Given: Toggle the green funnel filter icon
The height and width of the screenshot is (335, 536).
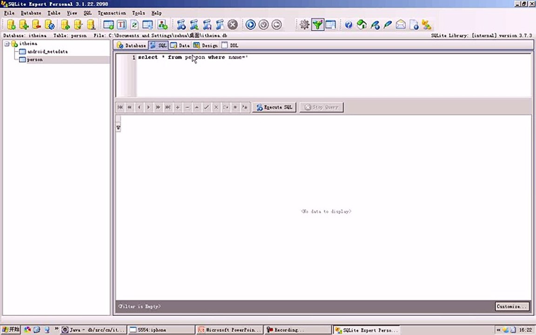Looking at the screenshot, I should point(318,25).
